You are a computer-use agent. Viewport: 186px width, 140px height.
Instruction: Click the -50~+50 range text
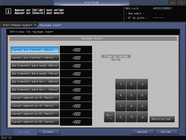coord(115,60)
